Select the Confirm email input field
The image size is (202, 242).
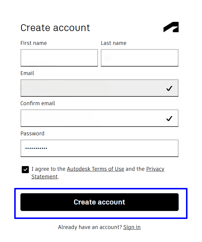tap(100, 118)
